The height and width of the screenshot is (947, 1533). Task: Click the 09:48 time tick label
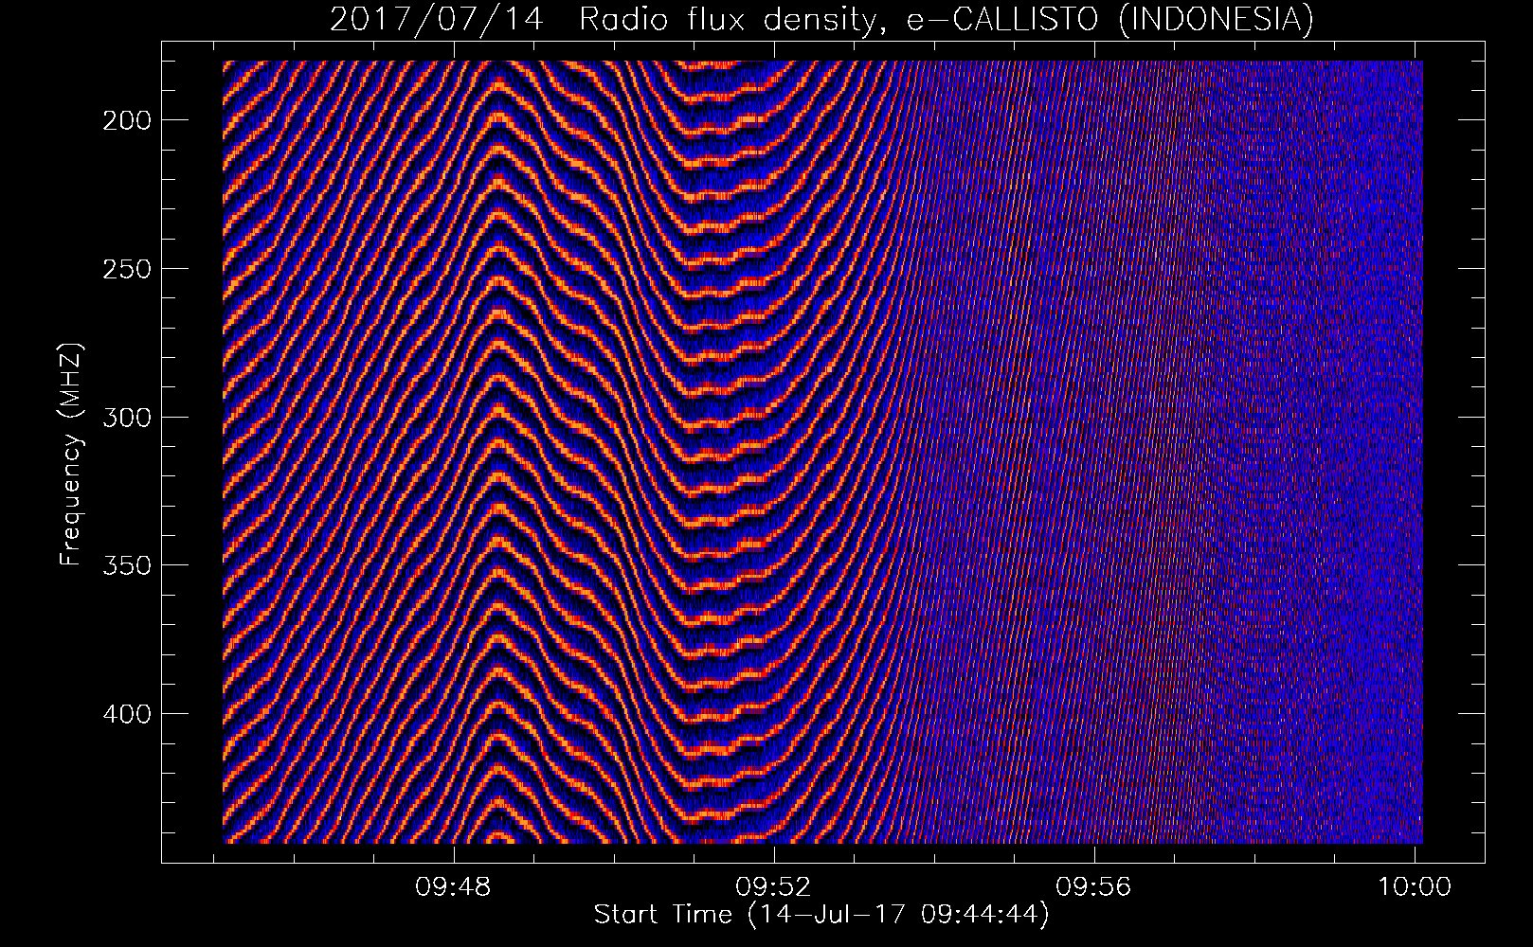coord(454,887)
